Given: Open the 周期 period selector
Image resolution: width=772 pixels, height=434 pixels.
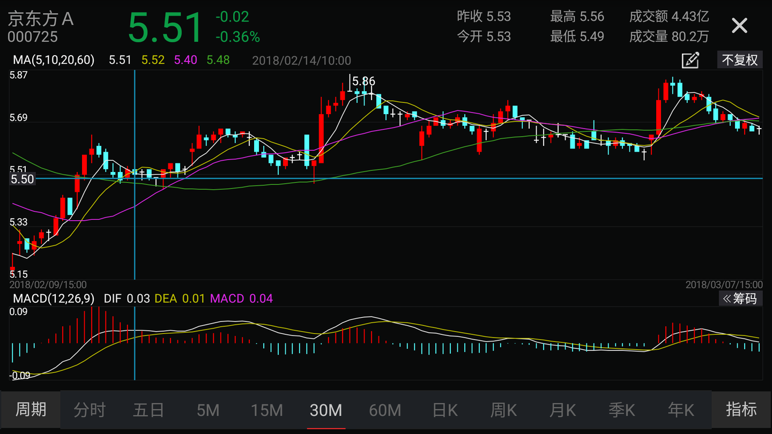Looking at the screenshot, I should tap(31, 410).
